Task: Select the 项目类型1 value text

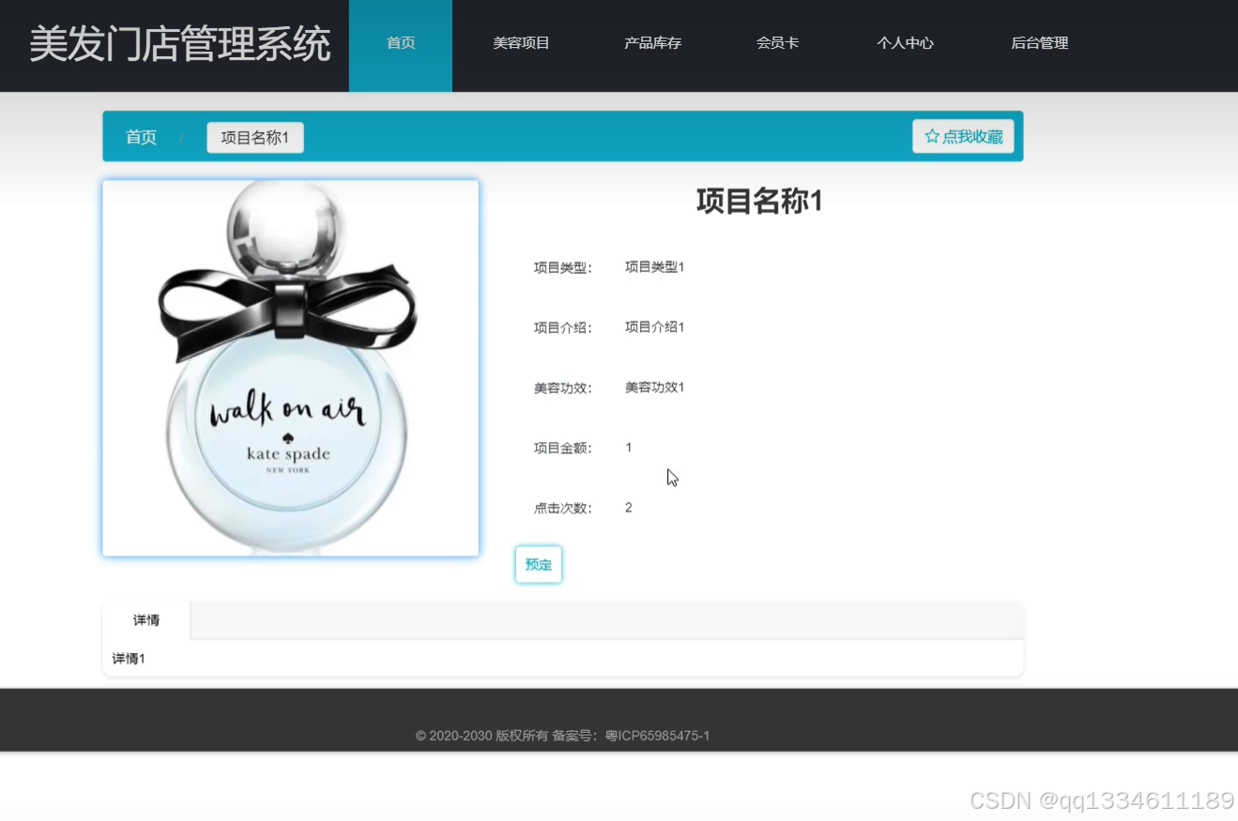Action: pos(654,267)
